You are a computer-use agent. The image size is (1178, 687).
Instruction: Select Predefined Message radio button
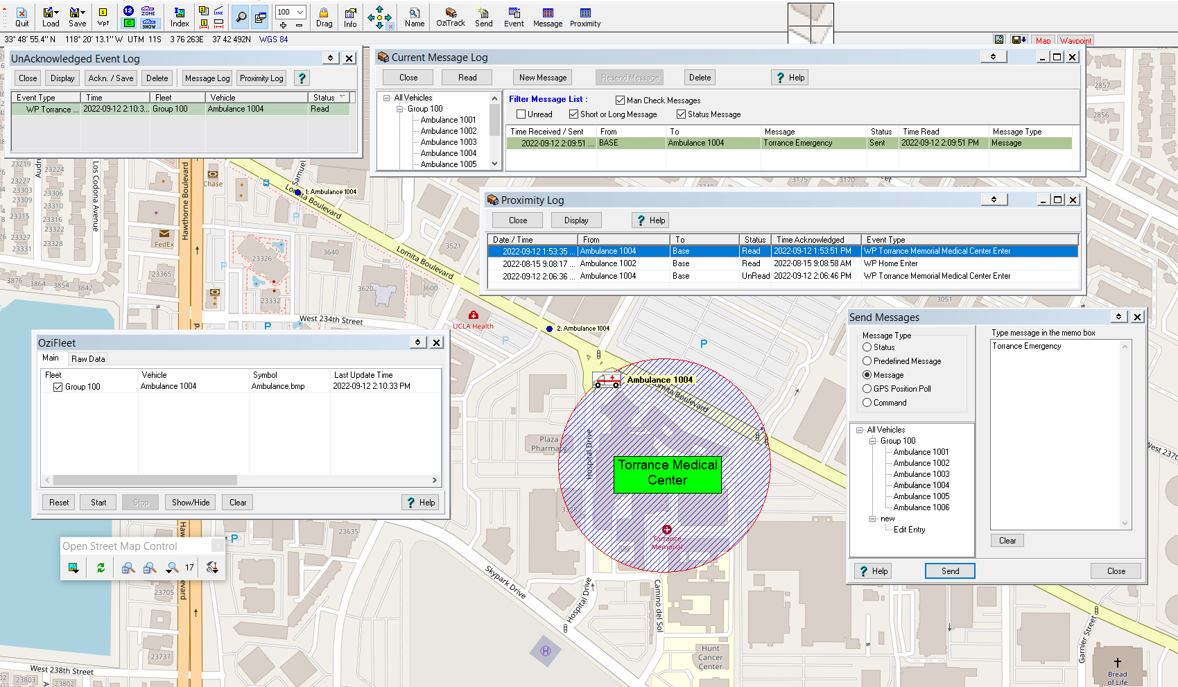click(867, 361)
